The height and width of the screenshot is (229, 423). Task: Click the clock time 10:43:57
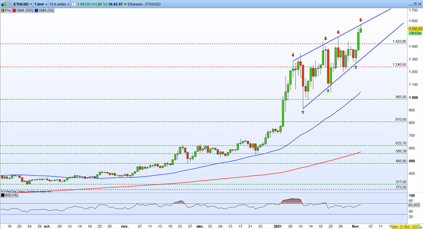115,4
